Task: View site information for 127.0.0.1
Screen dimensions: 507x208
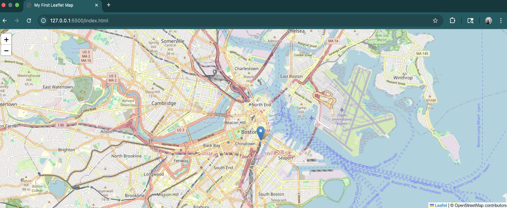Action: pos(43,21)
